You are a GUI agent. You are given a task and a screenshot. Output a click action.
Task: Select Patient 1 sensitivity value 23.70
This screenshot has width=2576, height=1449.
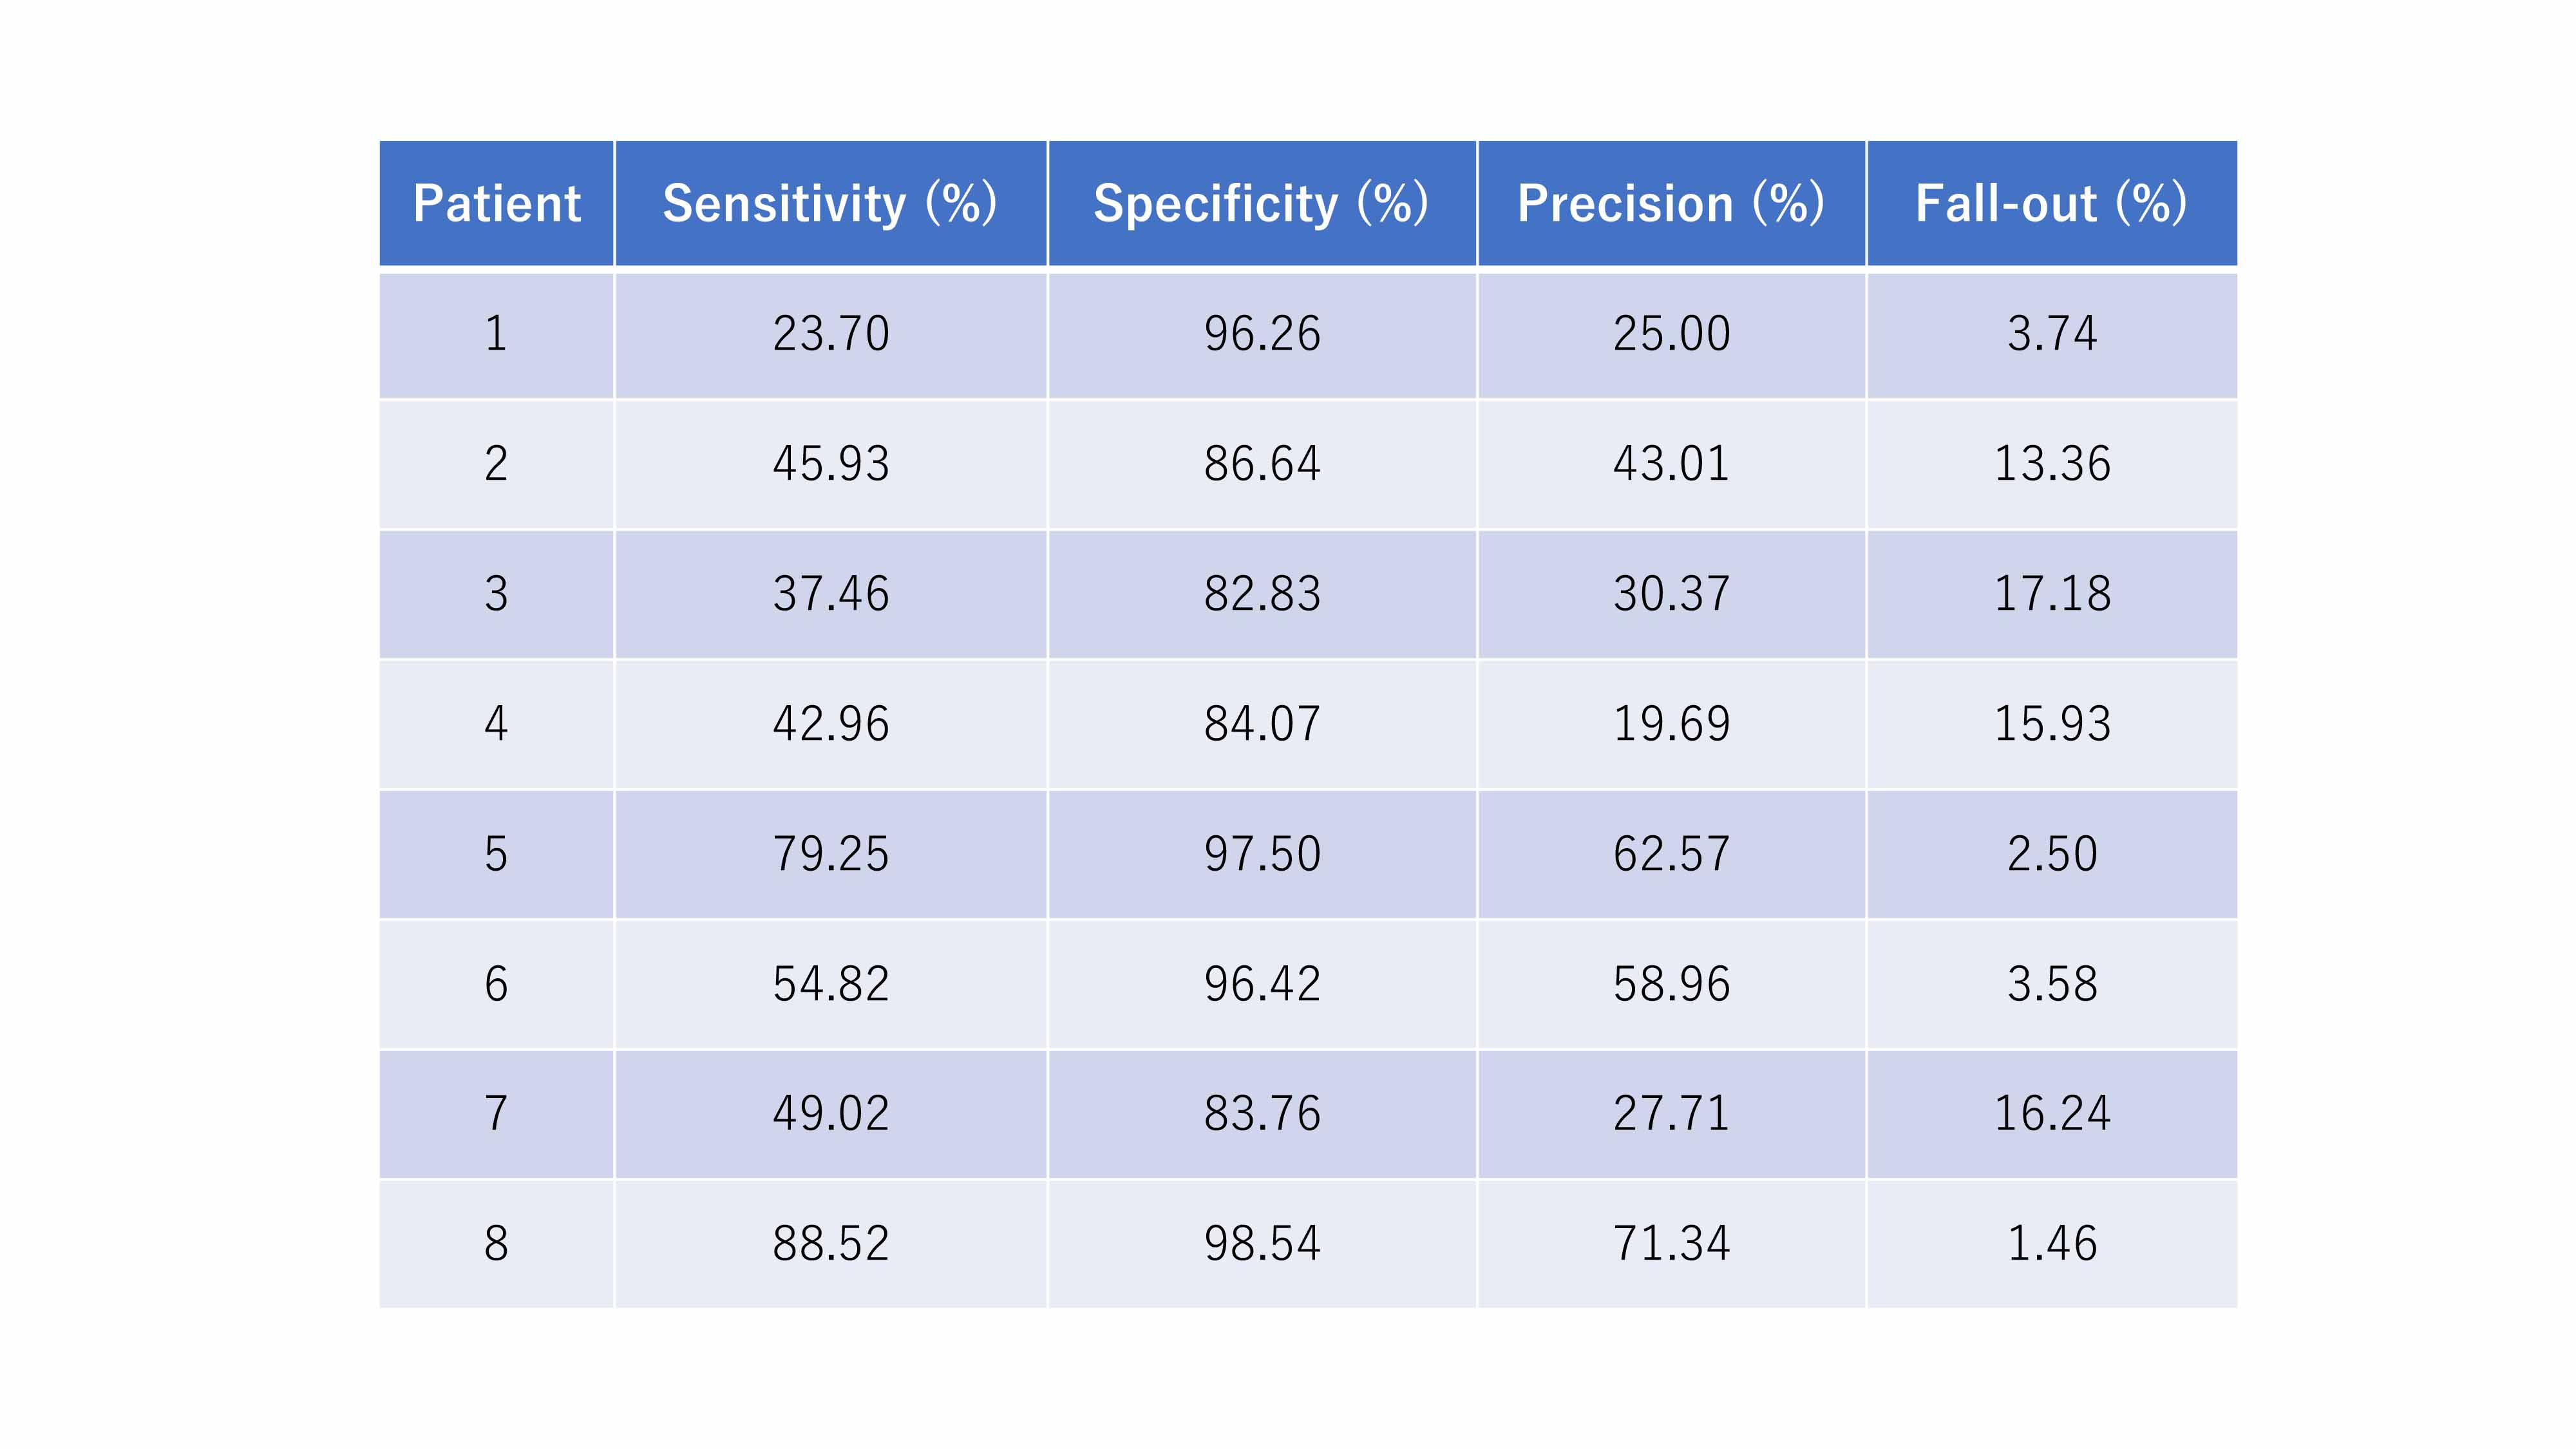click(x=830, y=334)
